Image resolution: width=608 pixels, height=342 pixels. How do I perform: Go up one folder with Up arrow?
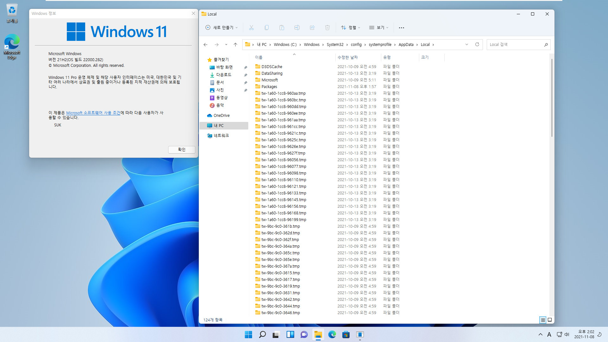tap(235, 45)
